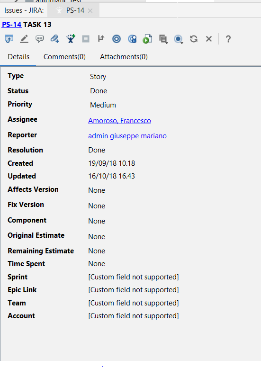Switch to the Attachments(0) tab
The image size is (261, 367).
(x=124, y=57)
